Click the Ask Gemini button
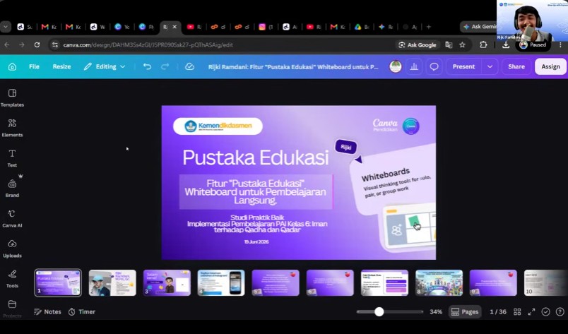This screenshot has width=568, height=334. (480, 27)
